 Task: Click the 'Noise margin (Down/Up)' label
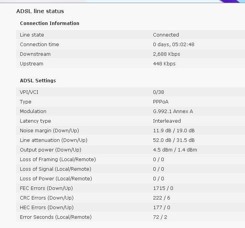49,131
